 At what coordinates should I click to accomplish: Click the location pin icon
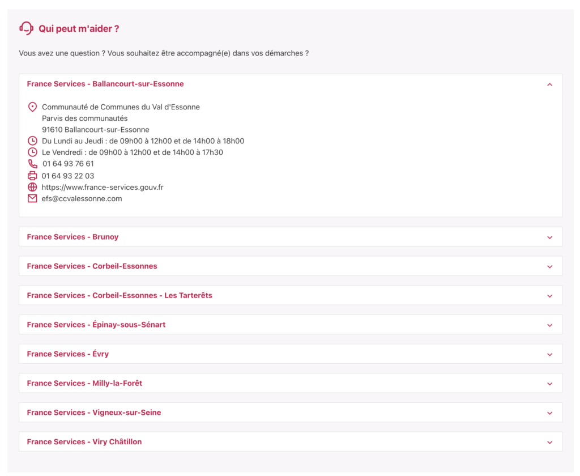[32, 107]
